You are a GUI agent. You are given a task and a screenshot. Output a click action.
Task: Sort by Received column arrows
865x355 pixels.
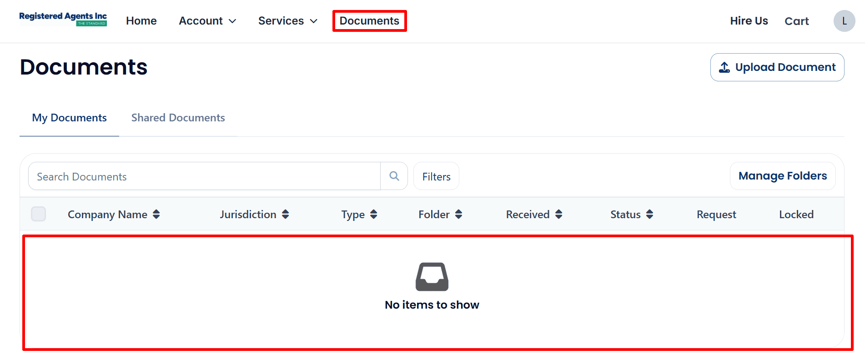pos(559,215)
